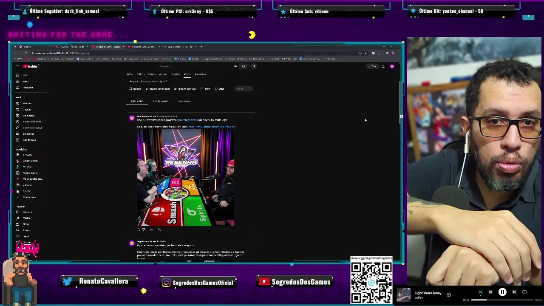Click the Criar button

[x=372, y=66]
